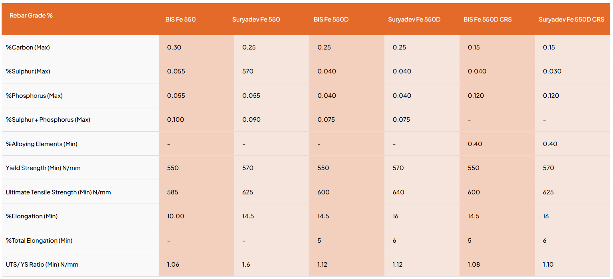This screenshot has width=613, height=279.
Task: Select the "Yield Strength (Min) N/mm" row label
Action: pos(43,168)
